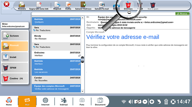192x107 pixels.
Task: Click the 14:47 clock
Action: point(183,102)
